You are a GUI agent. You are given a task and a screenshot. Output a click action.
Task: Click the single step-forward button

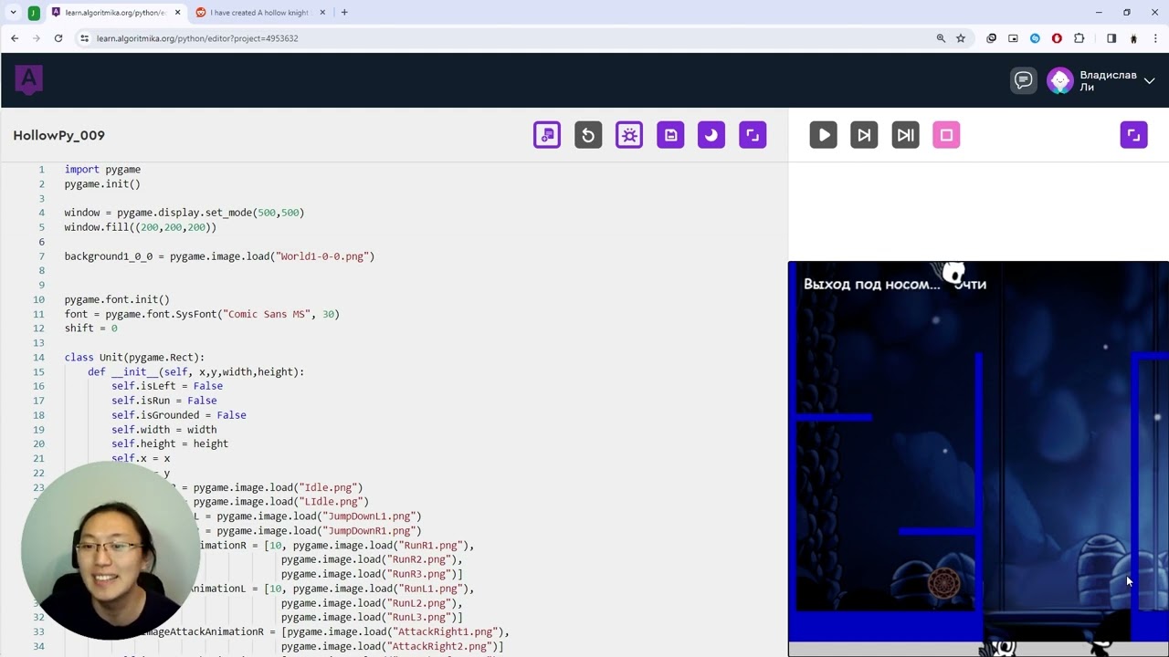click(x=864, y=135)
